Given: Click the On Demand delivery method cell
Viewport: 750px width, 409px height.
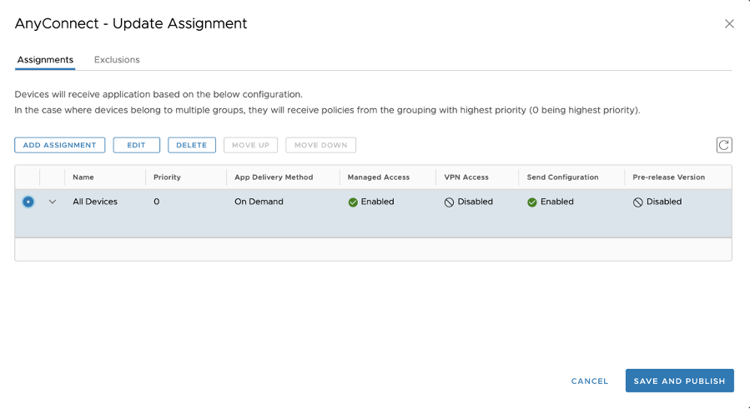Looking at the screenshot, I should pyautogui.click(x=259, y=202).
